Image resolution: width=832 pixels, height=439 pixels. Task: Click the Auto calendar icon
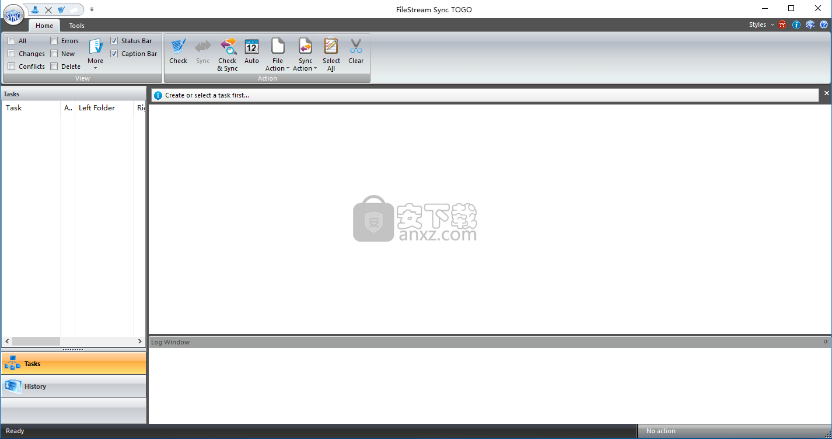(251, 46)
